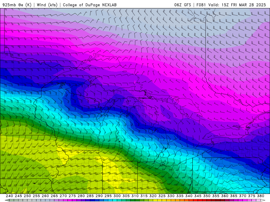
Task: Click the 355 theta-e scale label
Action: coord(216,196)
